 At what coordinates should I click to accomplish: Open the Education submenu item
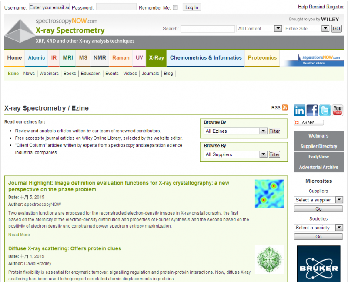pyautogui.click(x=90, y=74)
